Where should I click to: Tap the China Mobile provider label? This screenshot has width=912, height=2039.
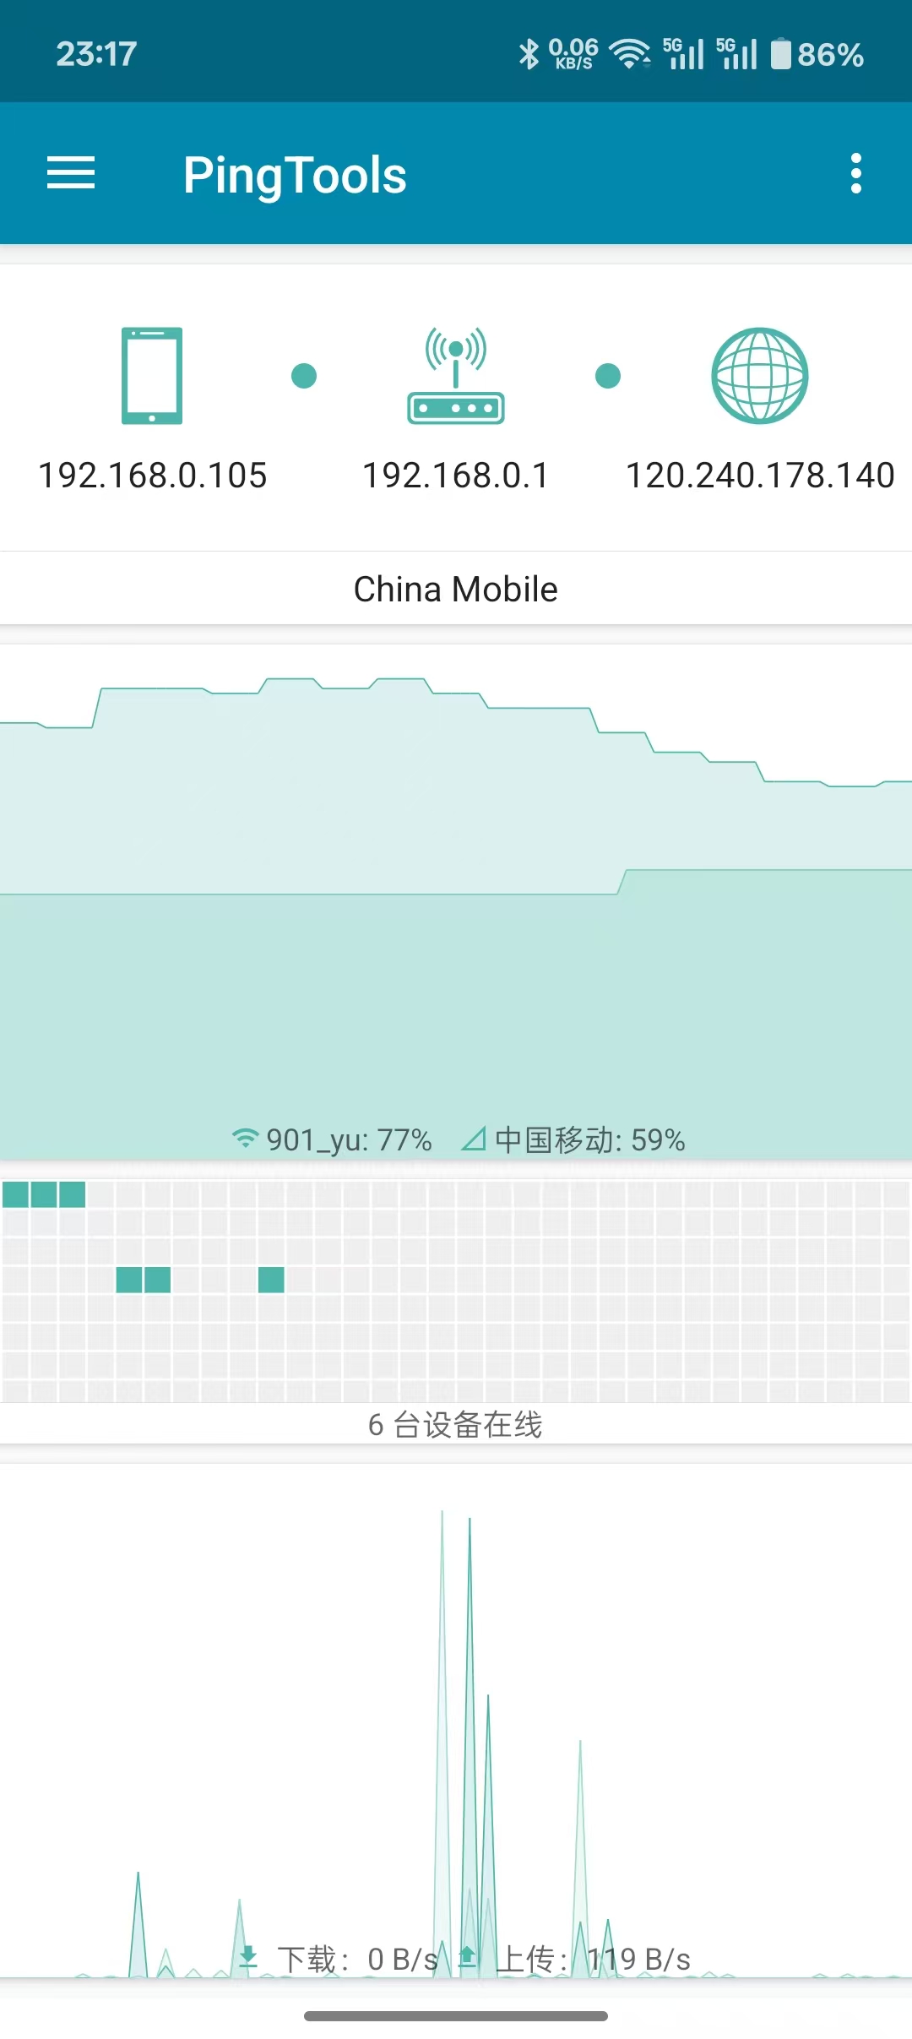tap(456, 590)
